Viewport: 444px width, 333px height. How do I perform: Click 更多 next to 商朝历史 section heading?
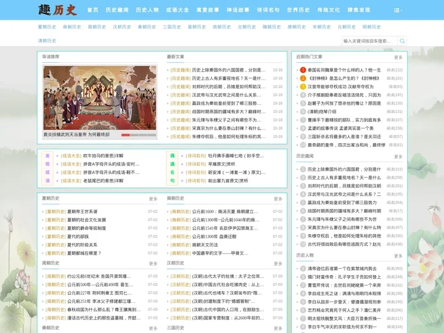[278, 199]
